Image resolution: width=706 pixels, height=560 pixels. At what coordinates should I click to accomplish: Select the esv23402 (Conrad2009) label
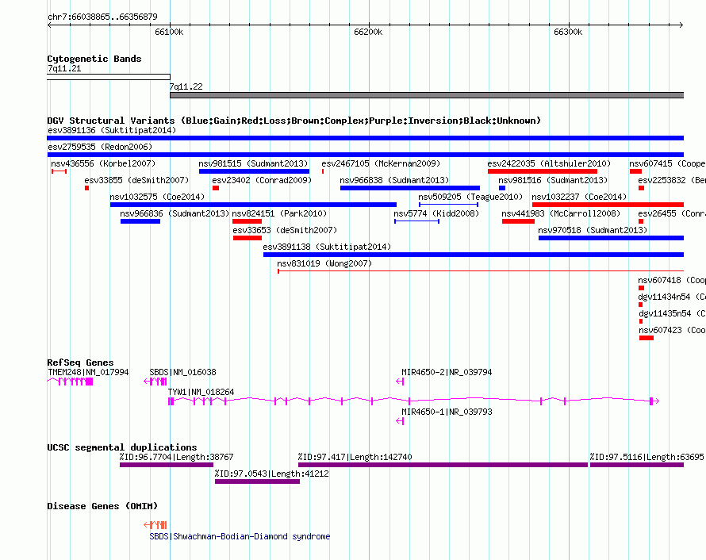point(262,180)
